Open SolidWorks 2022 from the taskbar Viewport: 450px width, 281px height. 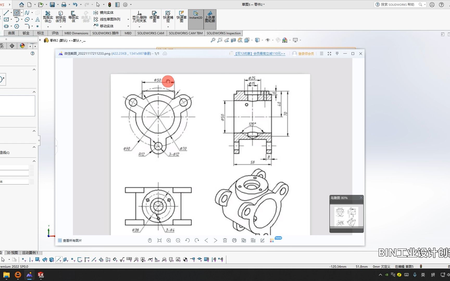[x=41, y=275]
